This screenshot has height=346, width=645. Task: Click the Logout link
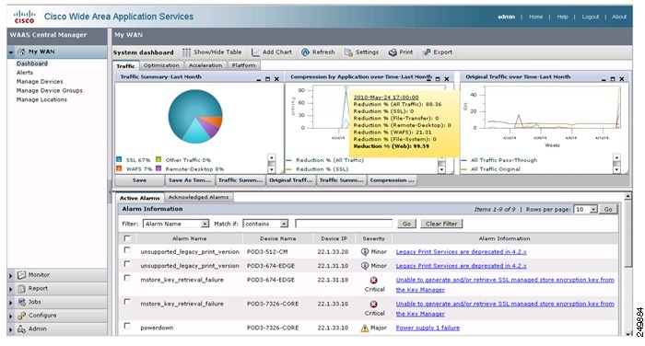(590, 17)
